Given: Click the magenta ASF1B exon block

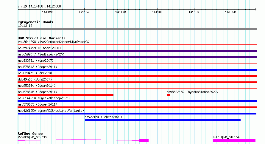Looking at the screenshot, I should 234,141.
